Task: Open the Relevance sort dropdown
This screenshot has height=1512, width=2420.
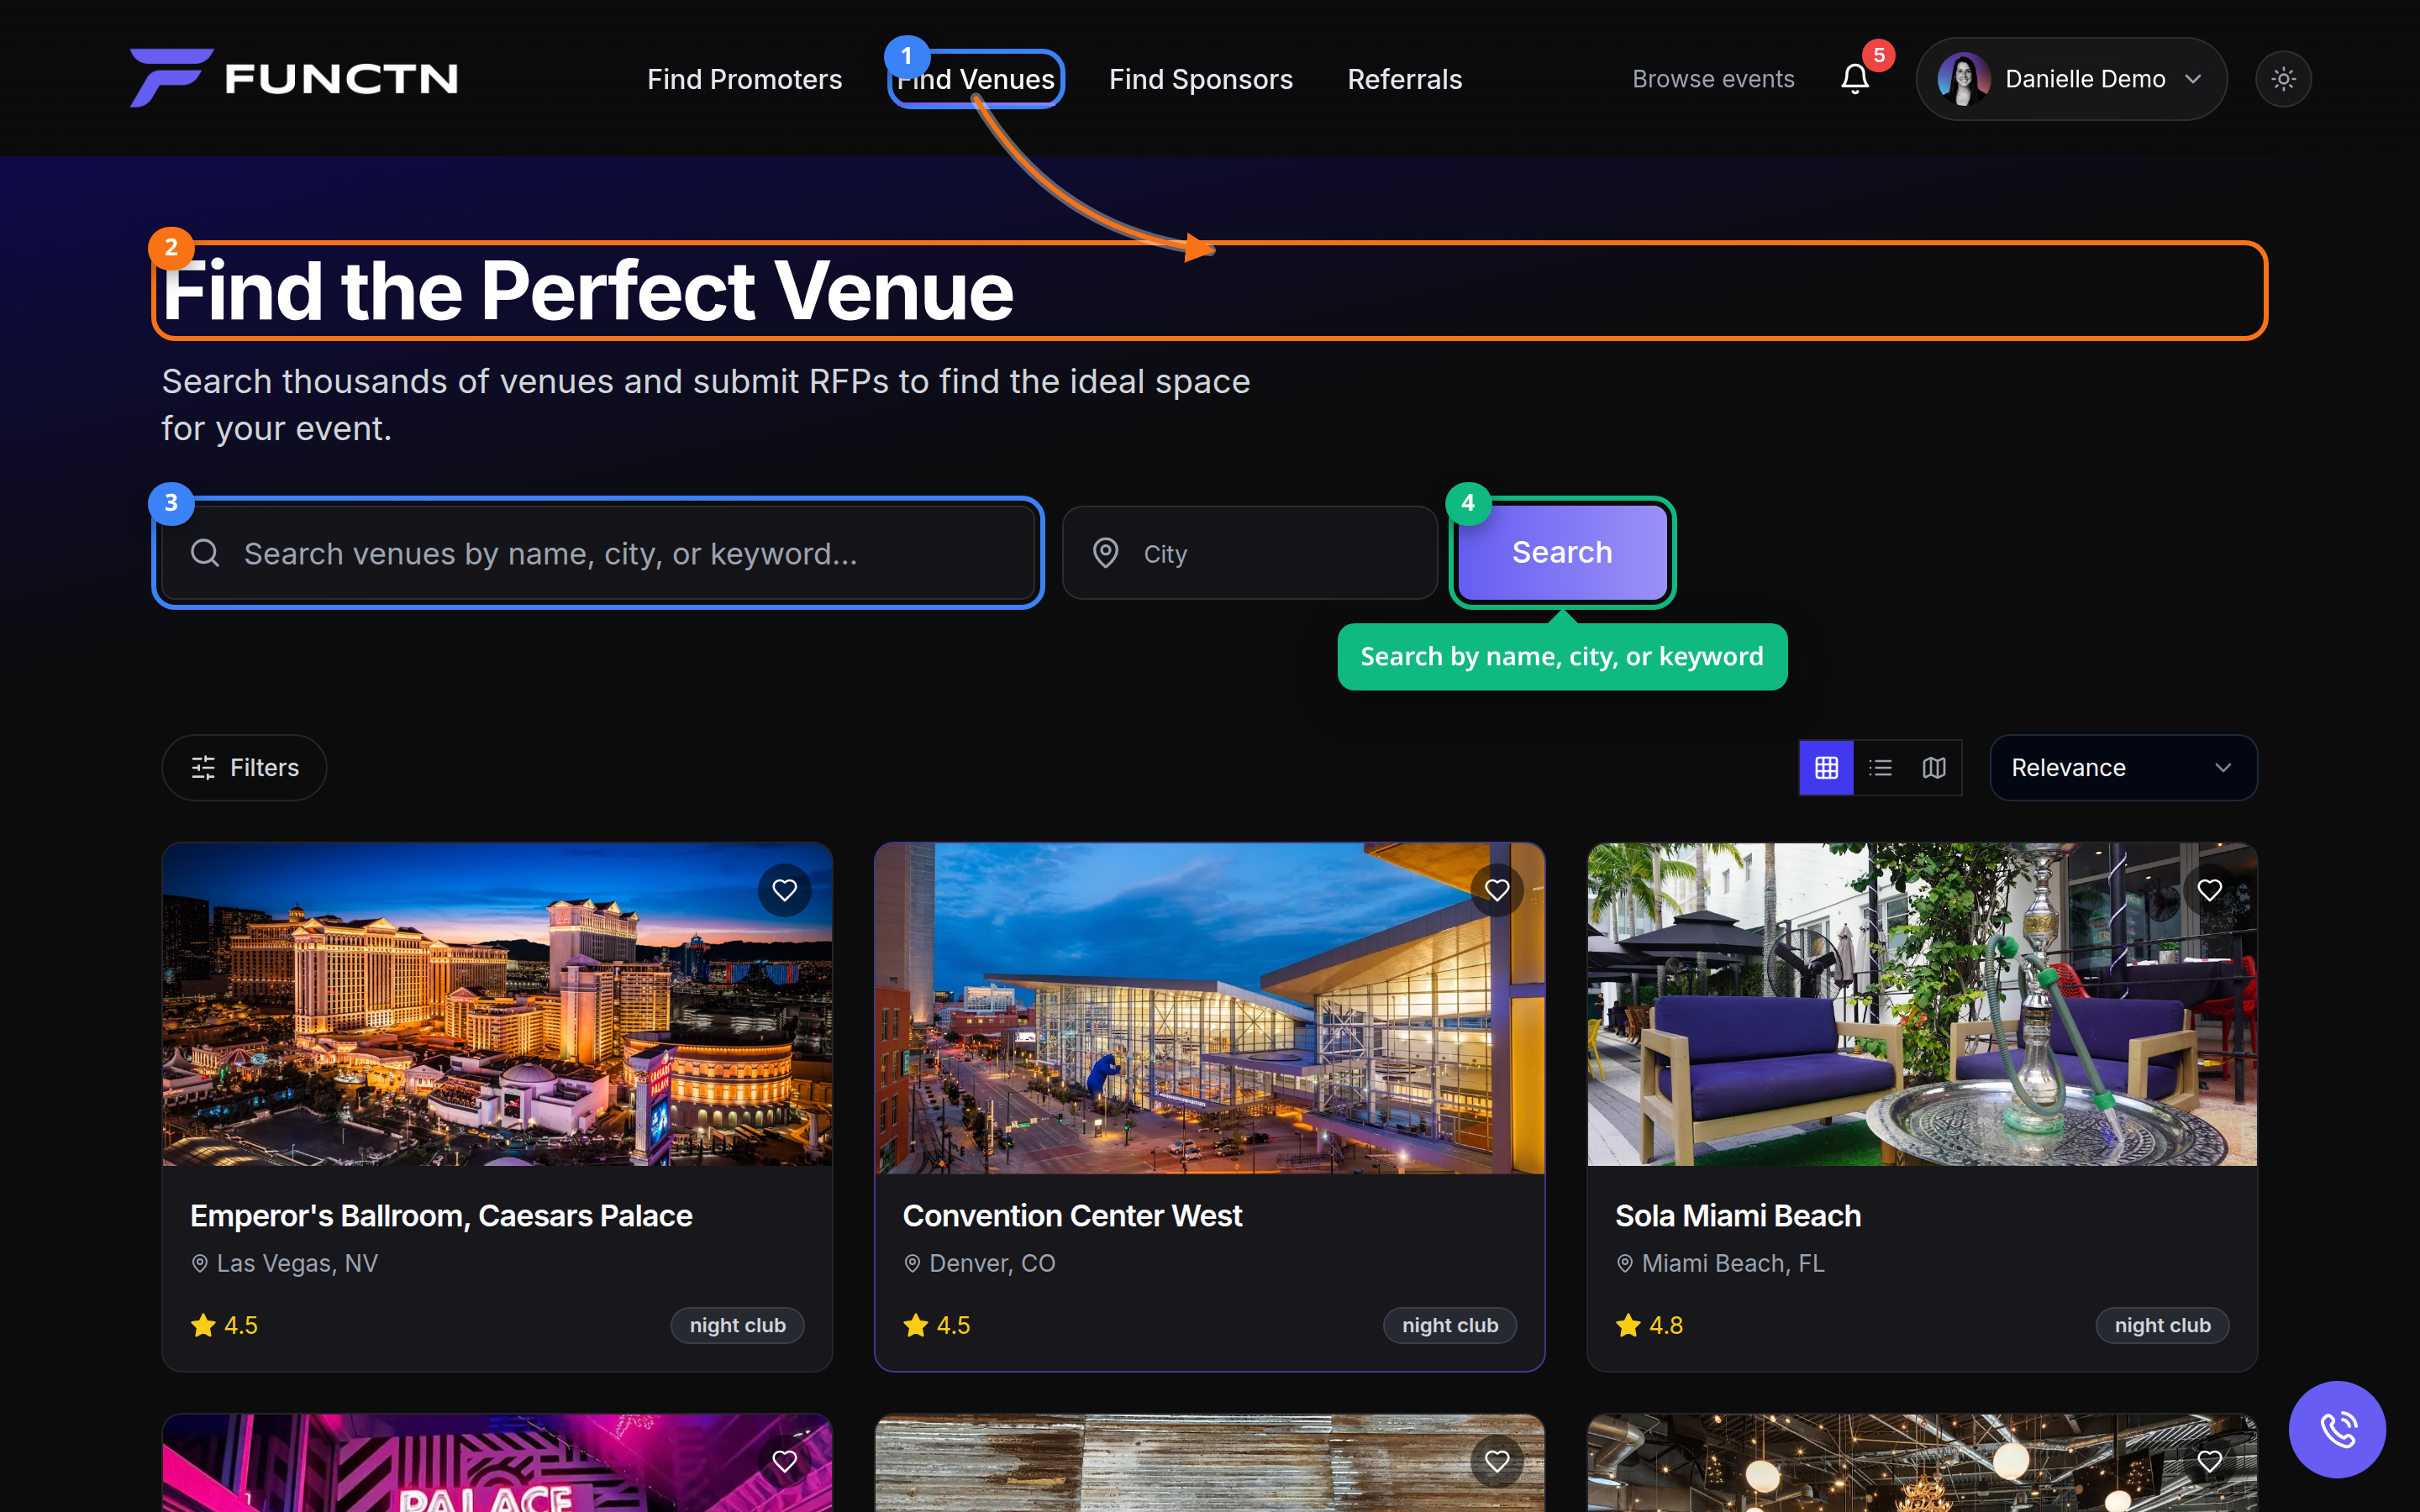Action: point(2123,767)
